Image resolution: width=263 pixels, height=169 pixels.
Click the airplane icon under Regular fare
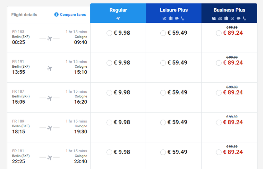click(118, 18)
